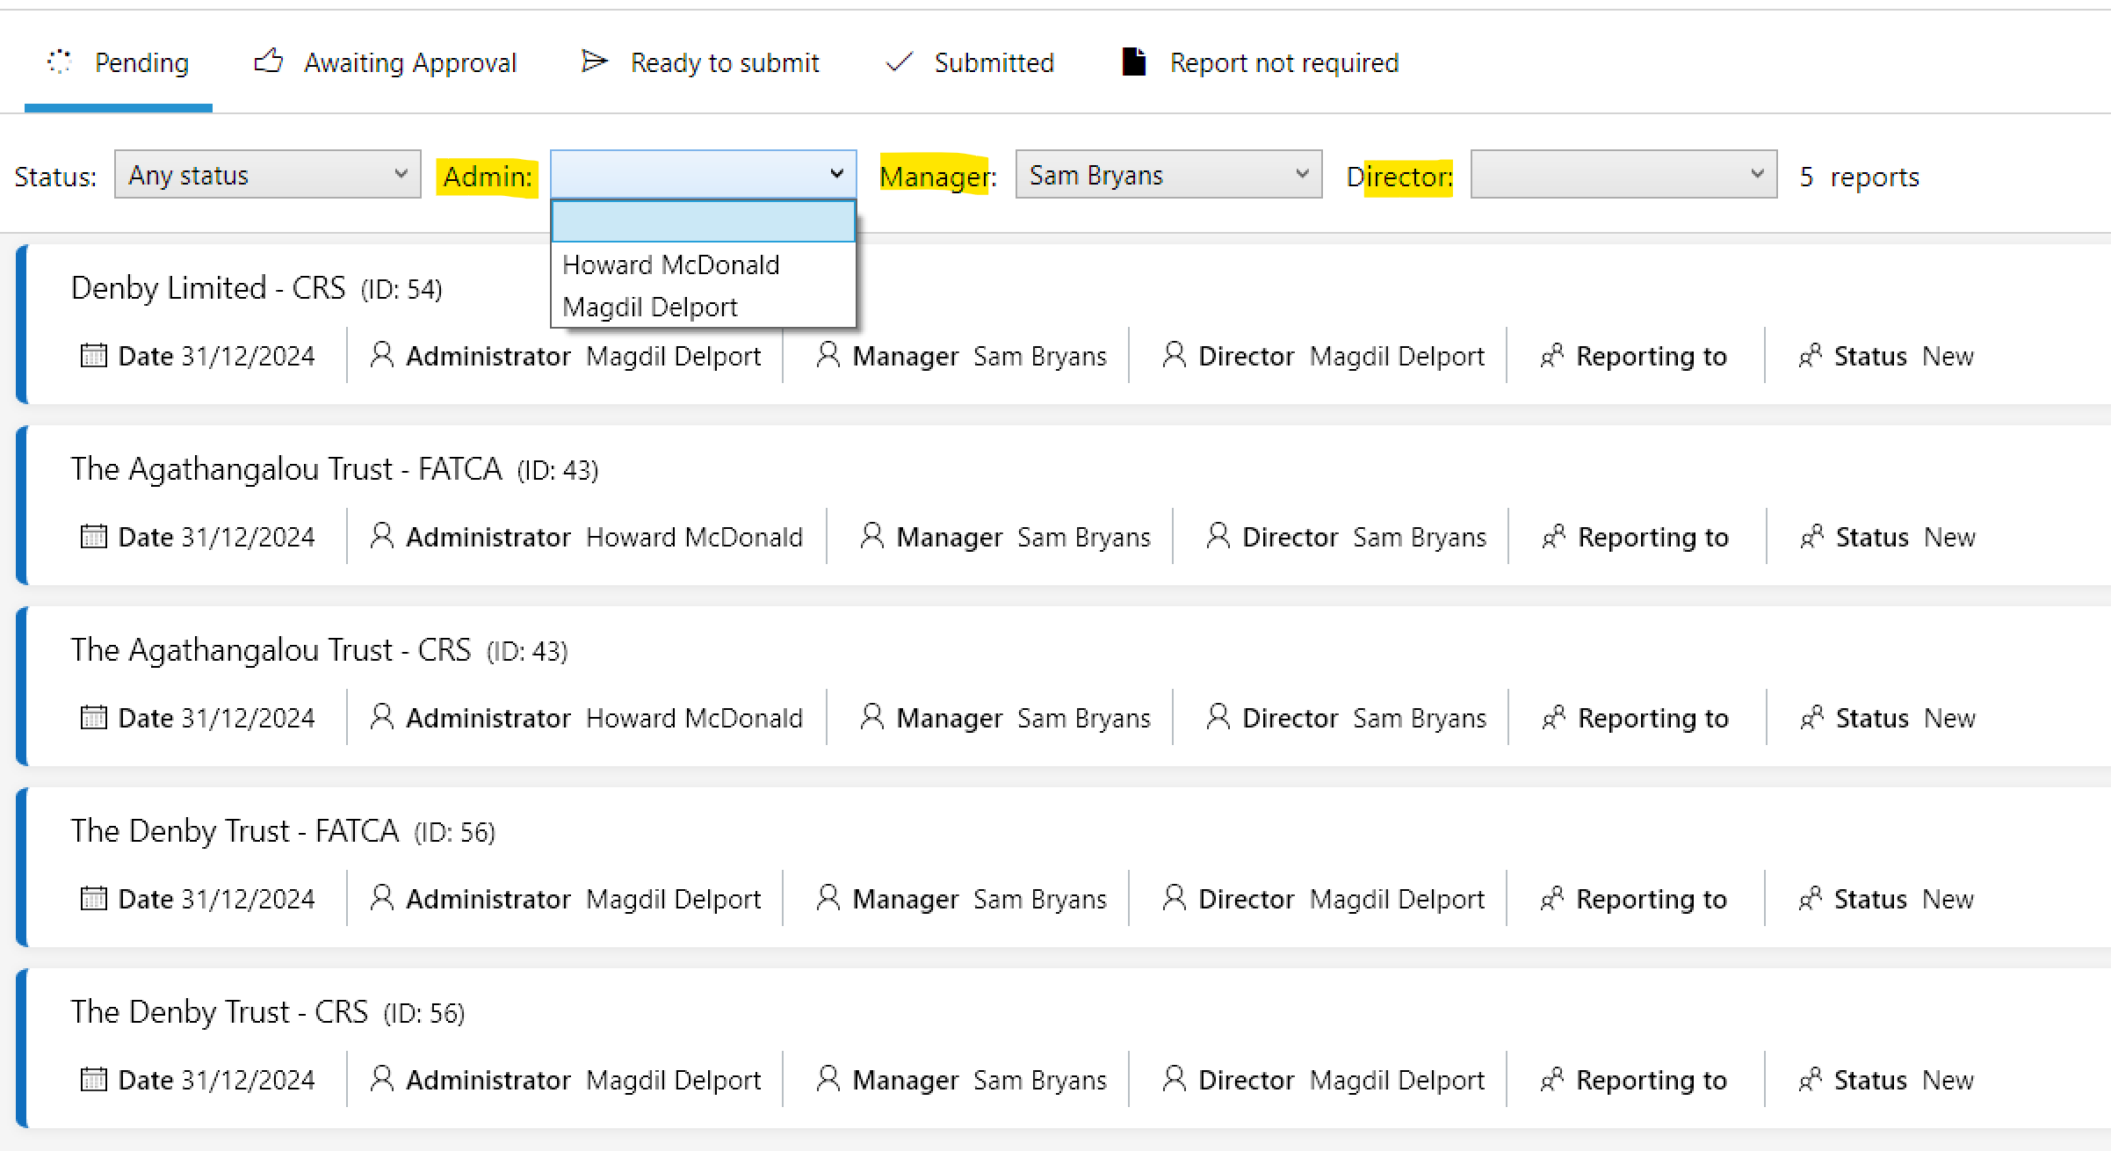Viewport: 2111px width, 1151px height.
Task: Click Reporting to icon on Agathangalou Trust - CRS
Action: (x=1554, y=717)
